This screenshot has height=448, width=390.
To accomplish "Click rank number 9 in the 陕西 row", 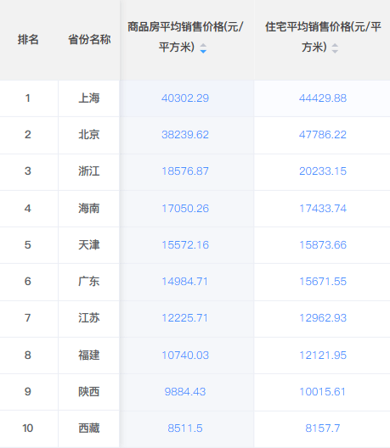I will pos(28,392).
